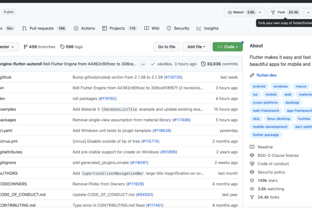Click the Actions play icon

76,28
